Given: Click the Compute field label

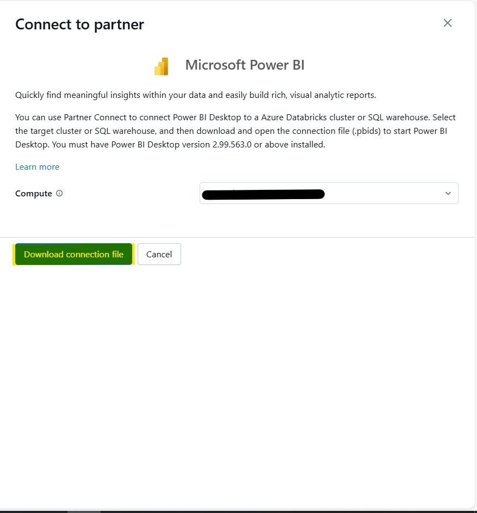Looking at the screenshot, I should (34, 193).
